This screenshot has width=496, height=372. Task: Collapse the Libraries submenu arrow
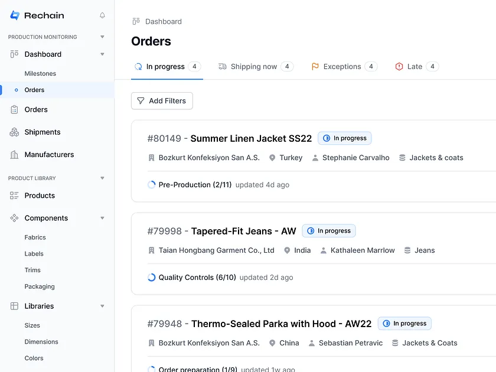[x=102, y=306]
